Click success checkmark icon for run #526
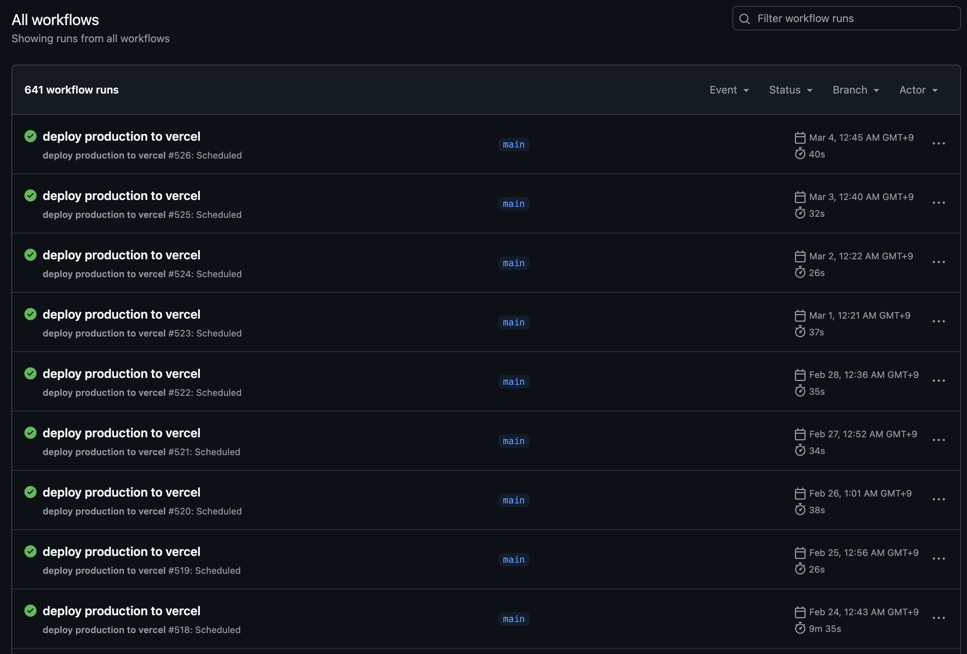The height and width of the screenshot is (654, 967). point(30,136)
